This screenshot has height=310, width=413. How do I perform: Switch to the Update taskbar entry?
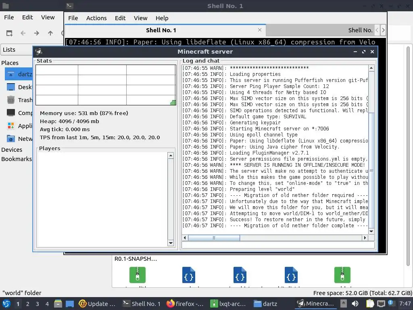tap(97, 304)
